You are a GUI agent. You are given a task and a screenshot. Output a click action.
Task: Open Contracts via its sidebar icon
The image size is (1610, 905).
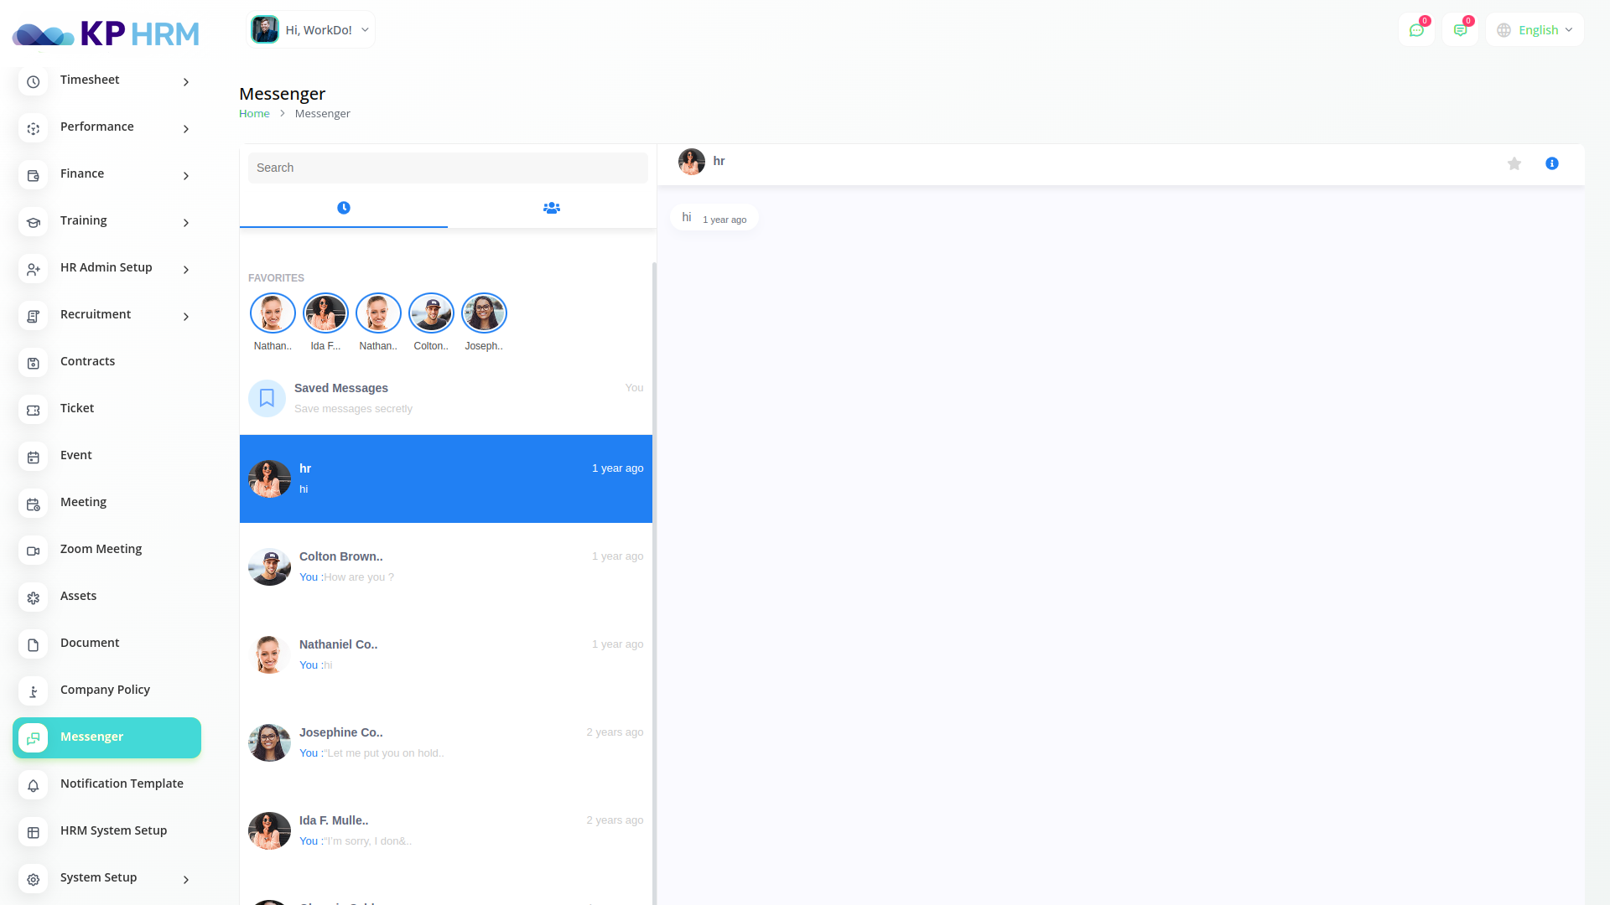click(x=34, y=364)
